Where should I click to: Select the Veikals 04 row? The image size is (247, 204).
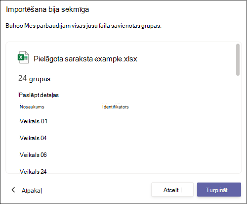tap(33, 138)
